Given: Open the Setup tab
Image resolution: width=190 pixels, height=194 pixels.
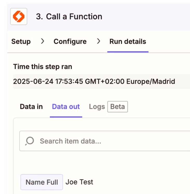Looking at the screenshot, I should (21, 41).
